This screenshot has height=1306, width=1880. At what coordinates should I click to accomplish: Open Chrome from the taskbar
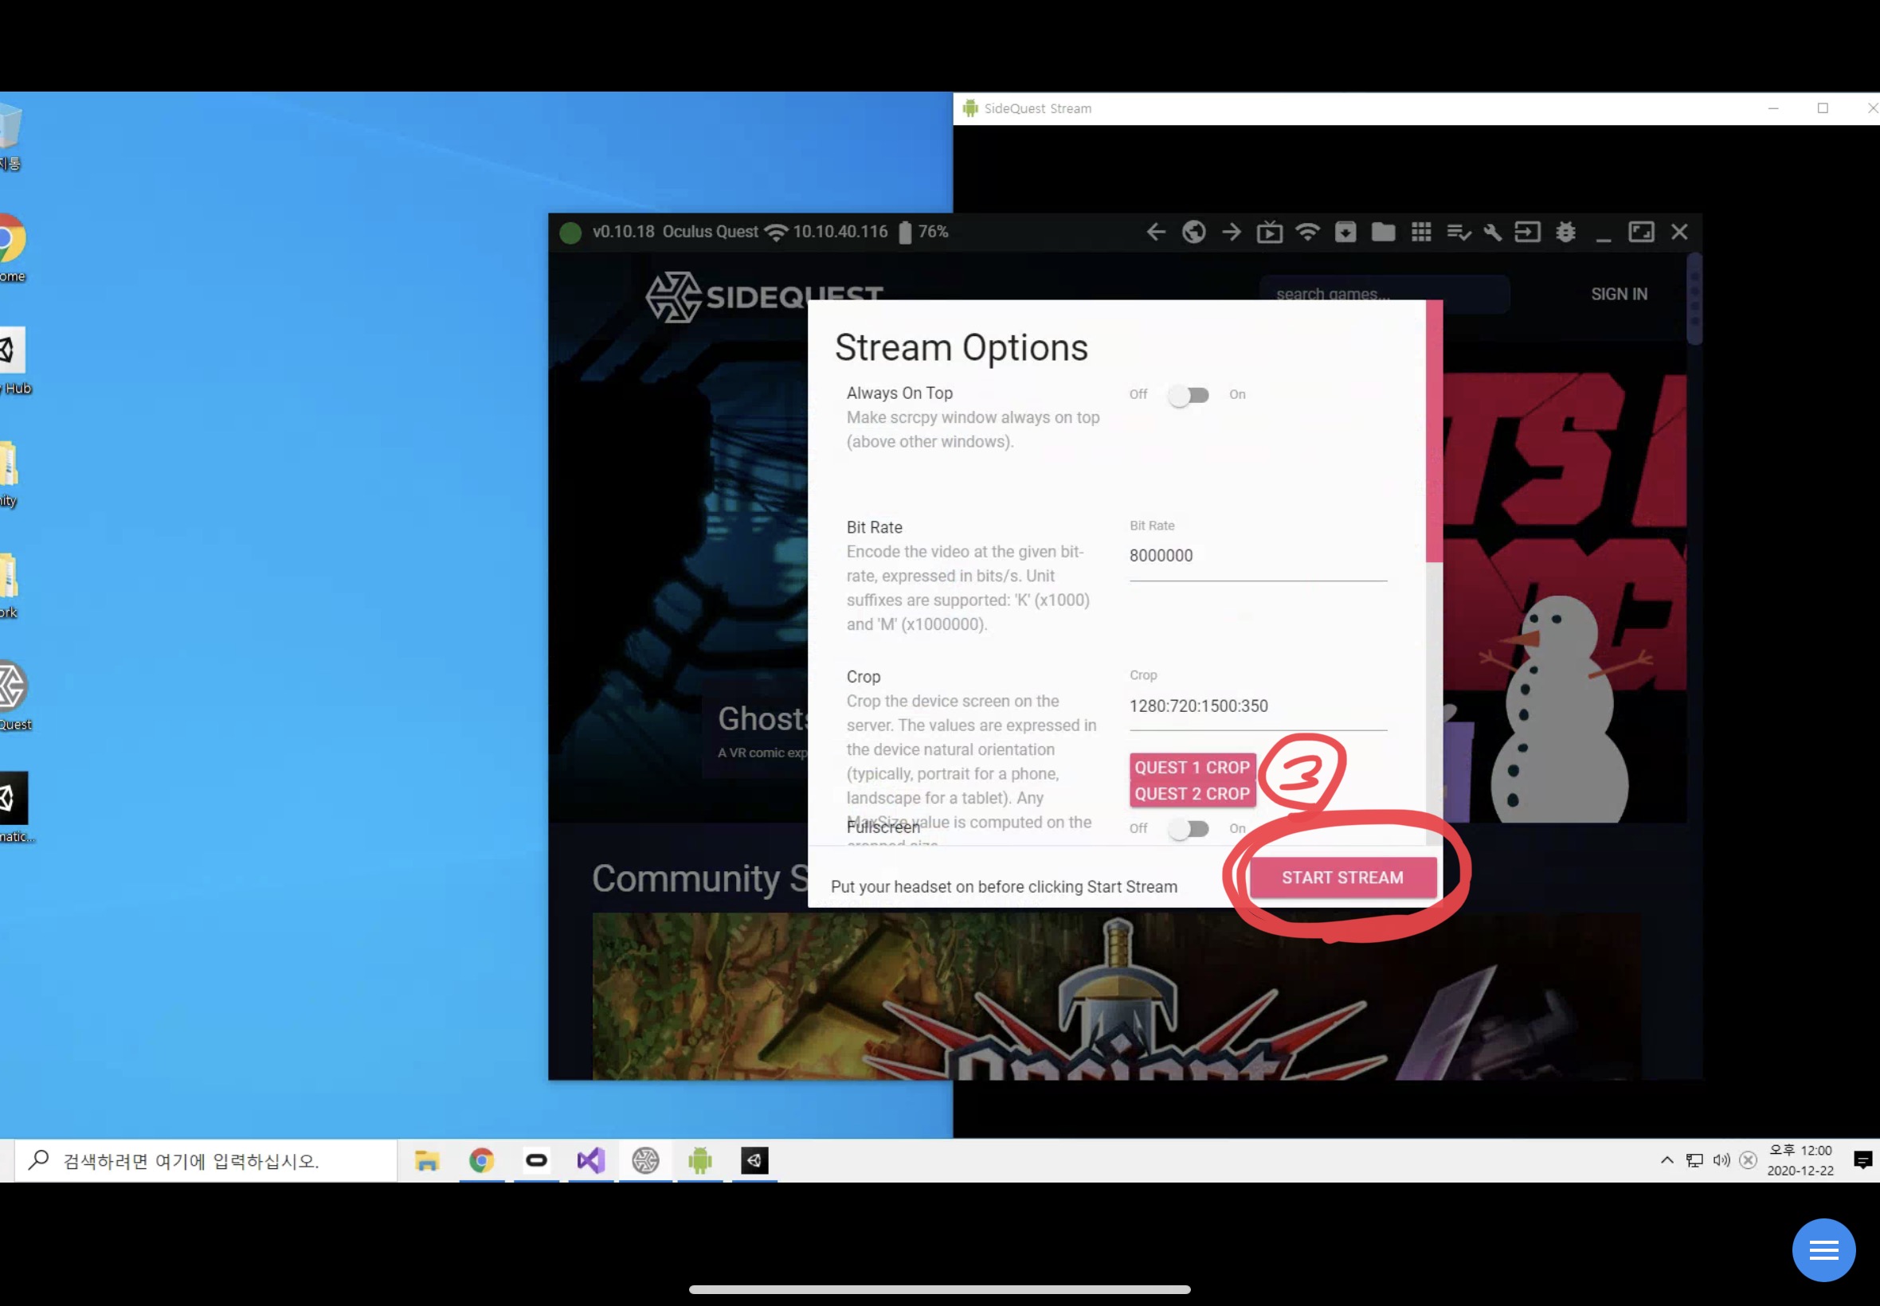tap(481, 1160)
